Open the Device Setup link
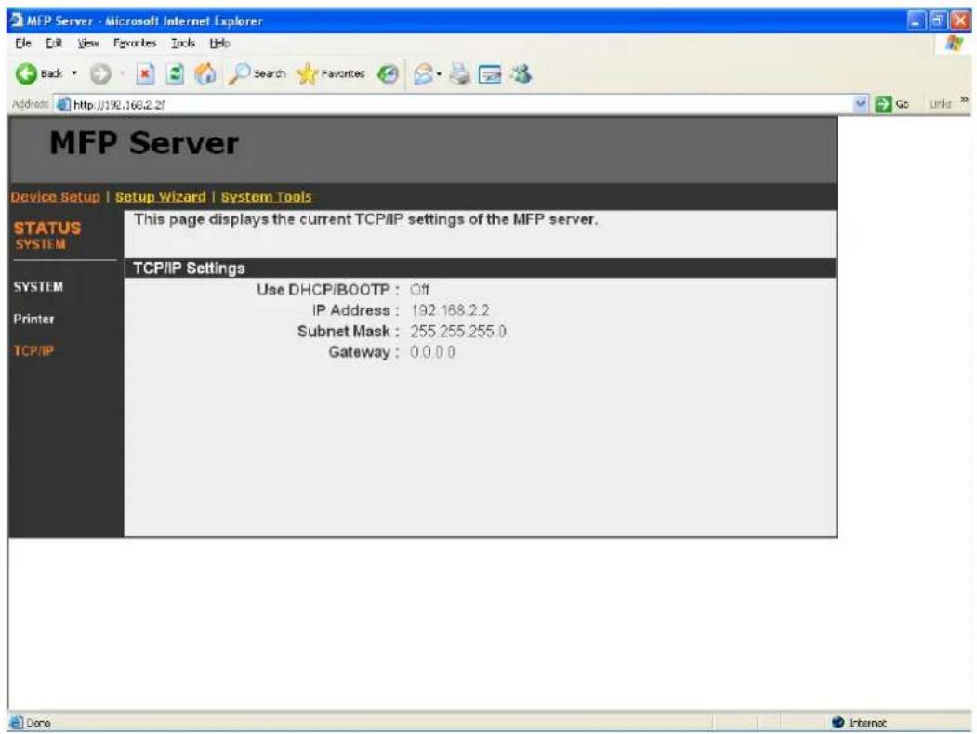 [x=56, y=197]
